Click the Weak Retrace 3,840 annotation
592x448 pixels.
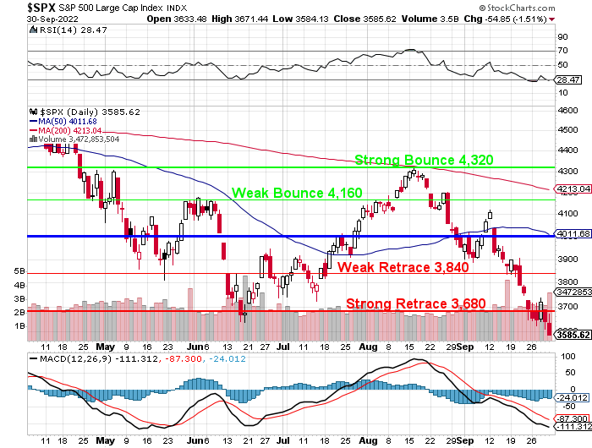(403, 267)
